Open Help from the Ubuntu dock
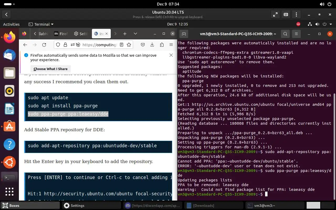This screenshot has width=336, height=210. [9, 144]
